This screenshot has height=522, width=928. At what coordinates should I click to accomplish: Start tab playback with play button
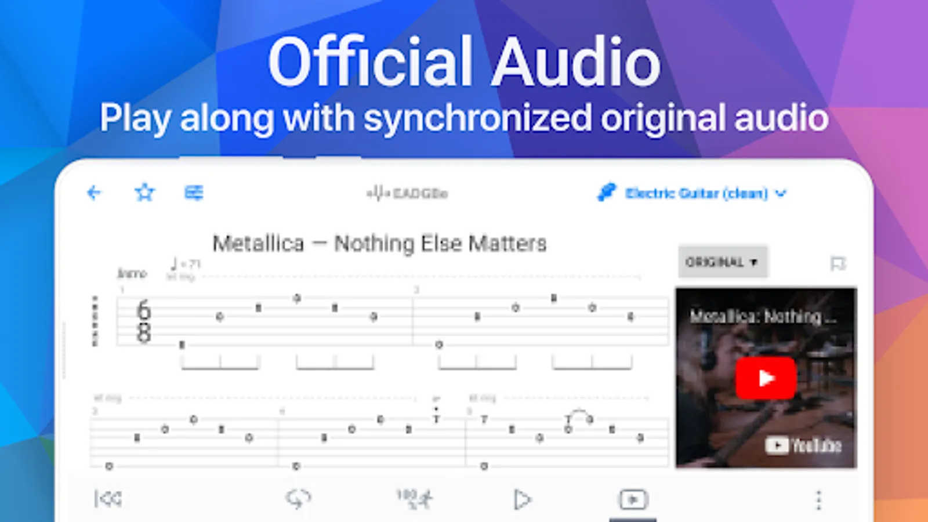click(522, 499)
